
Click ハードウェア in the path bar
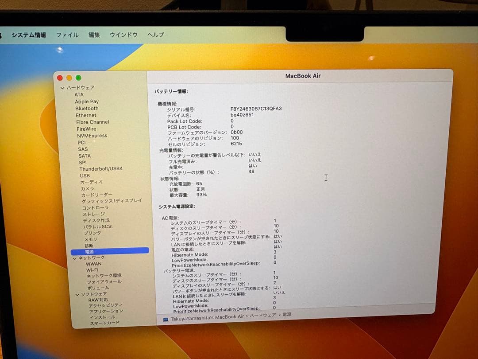(263, 316)
